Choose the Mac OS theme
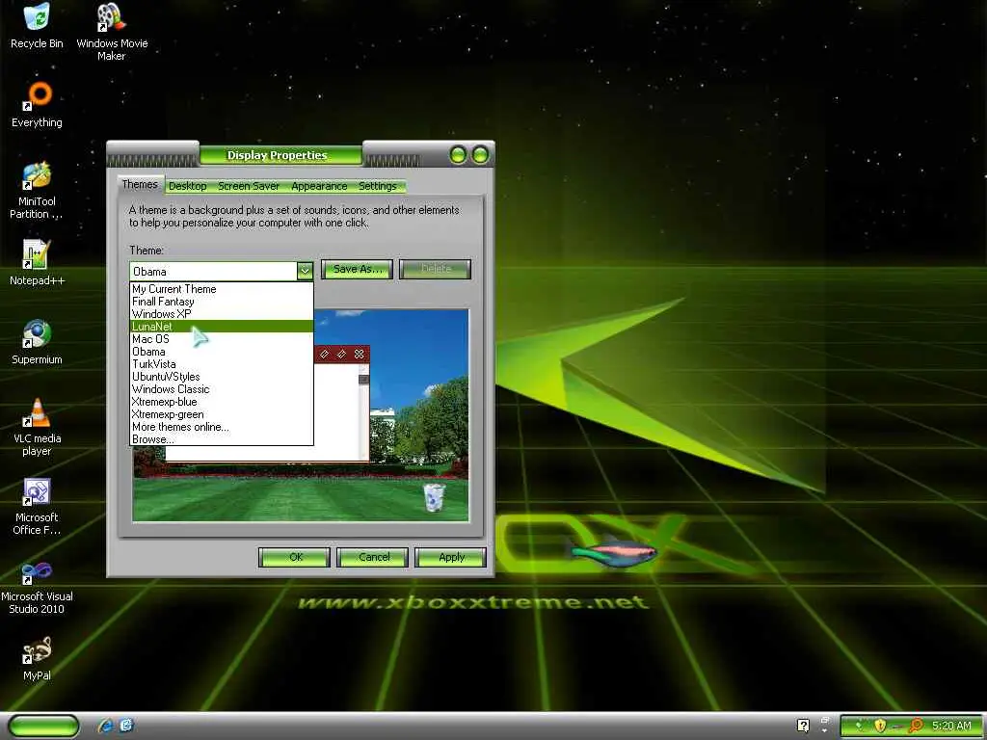This screenshot has height=740, width=987. click(x=222, y=339)
